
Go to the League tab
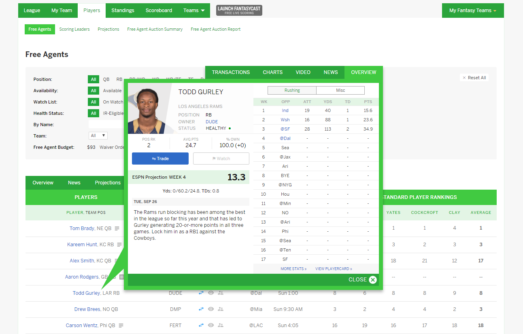click(x=32, y=11)
